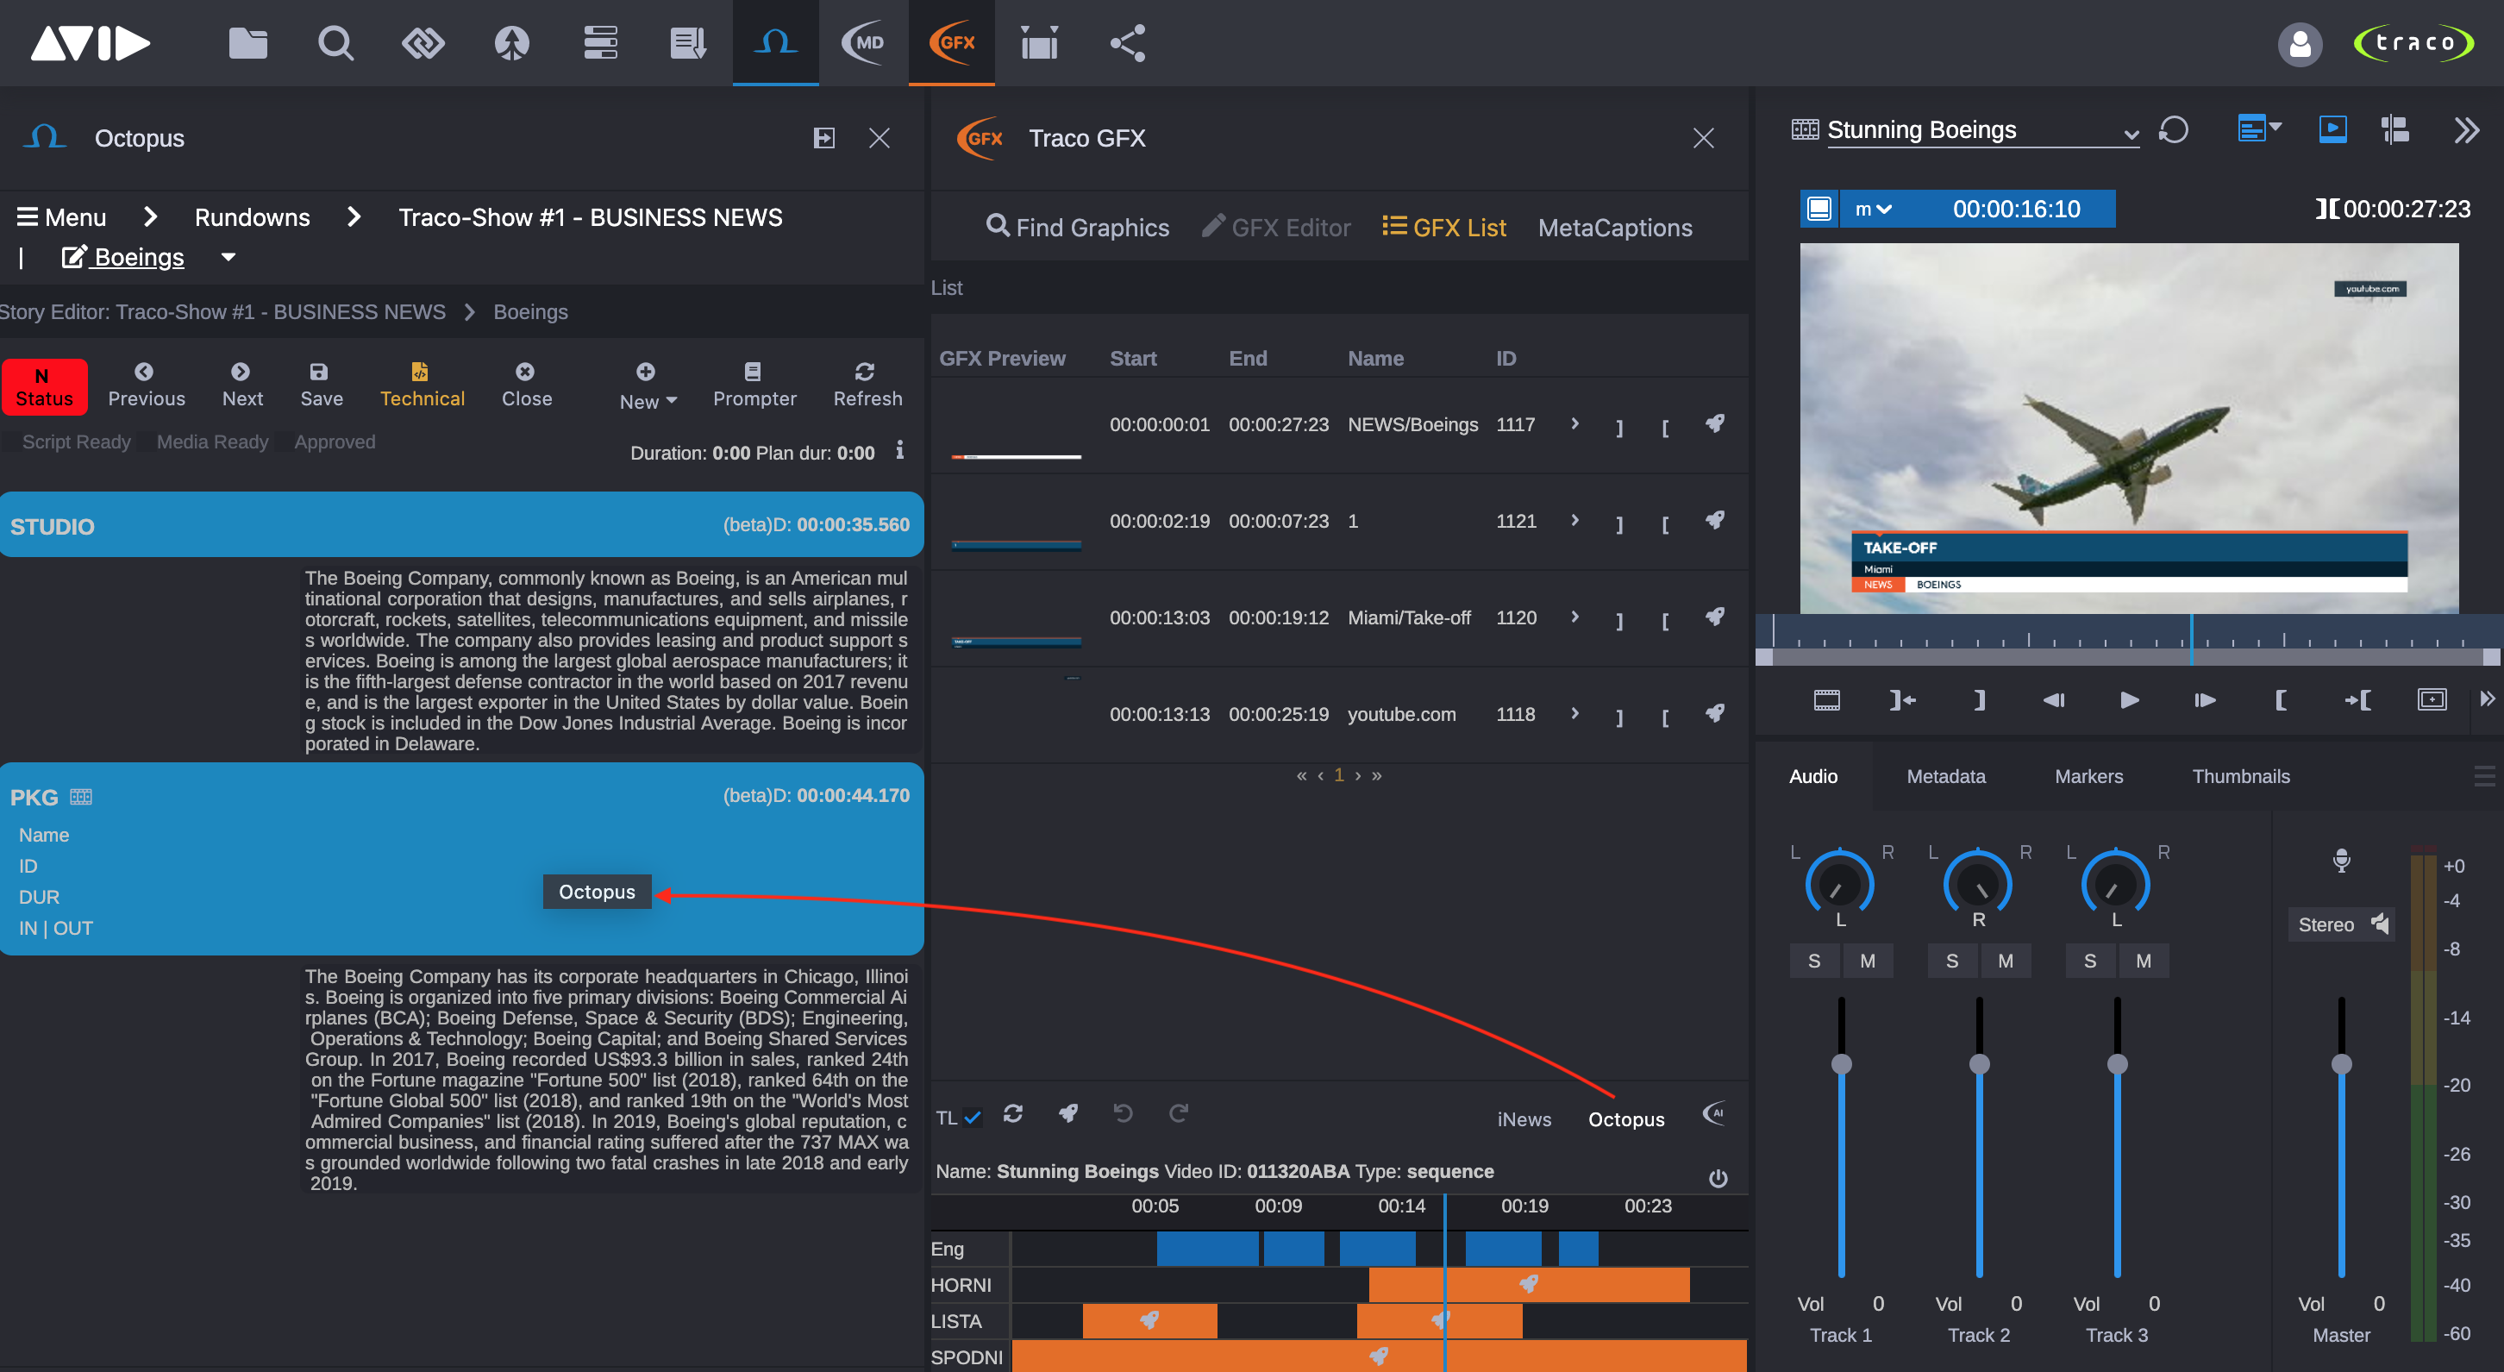This screenshot has height=1372, width=2504.
Task: Mute Track 2 with M button
Action: (2005, 961)
